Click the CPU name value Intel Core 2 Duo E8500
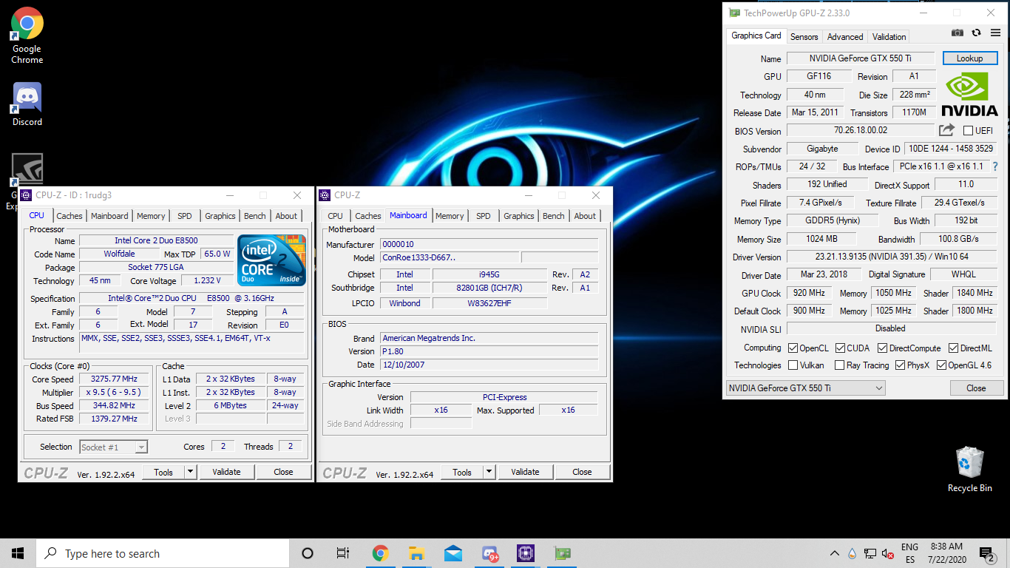 [x=155, y=240]
